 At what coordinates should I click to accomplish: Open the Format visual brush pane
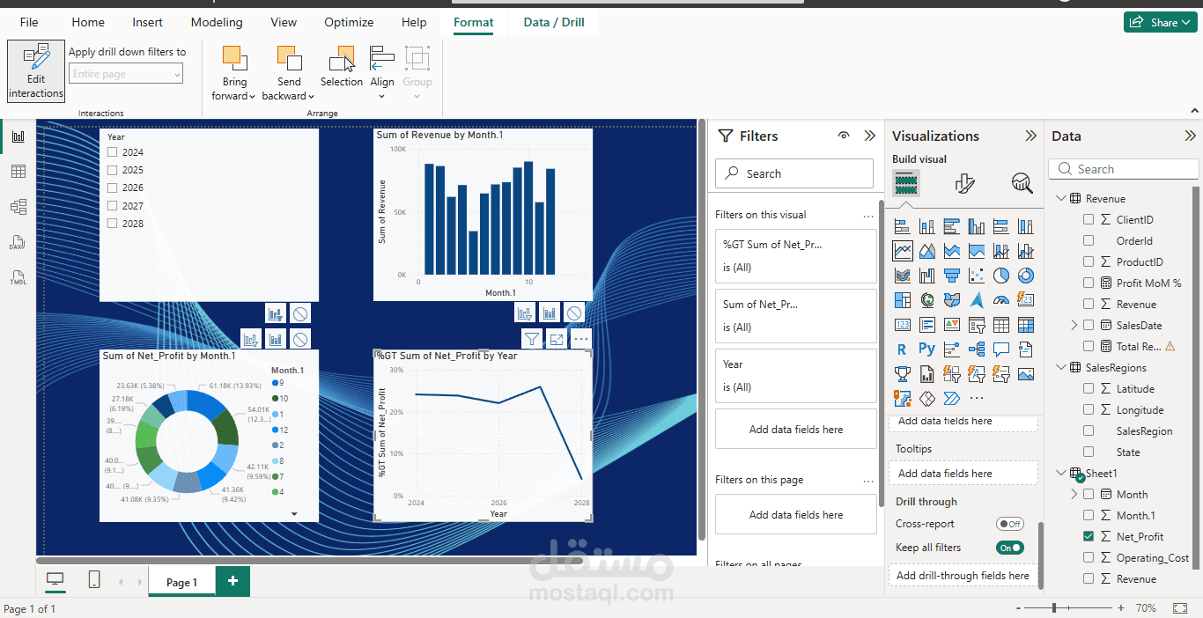click(964, 183)
